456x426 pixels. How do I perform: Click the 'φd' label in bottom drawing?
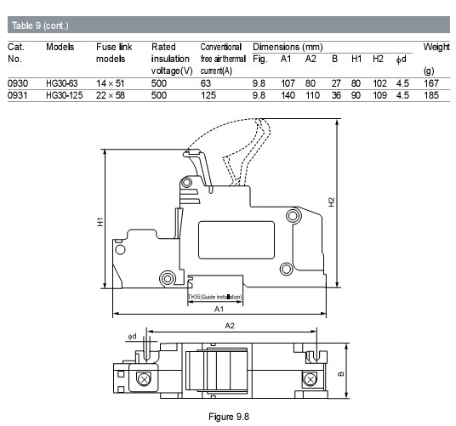(x=132, y=337)
